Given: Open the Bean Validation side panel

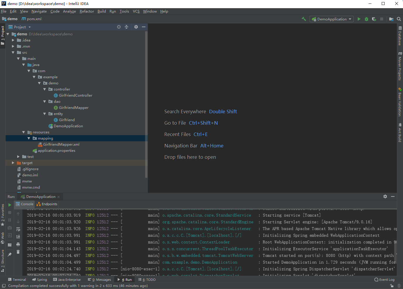Looking at the screenshot, I should [x=400, y=102].
